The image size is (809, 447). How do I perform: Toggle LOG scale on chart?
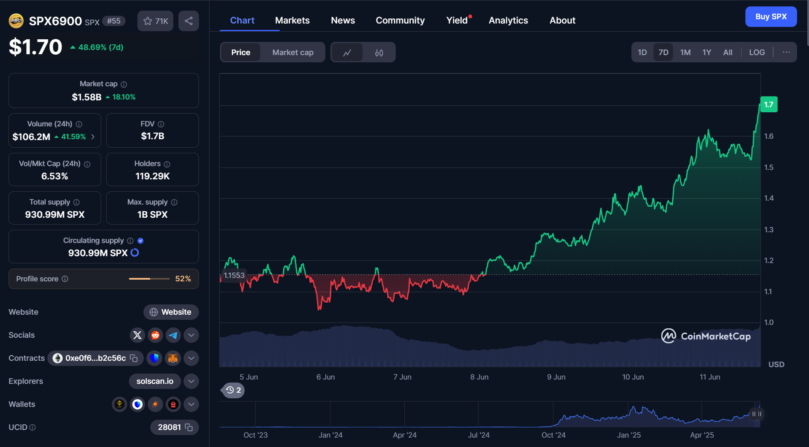(x=757, y=52)
